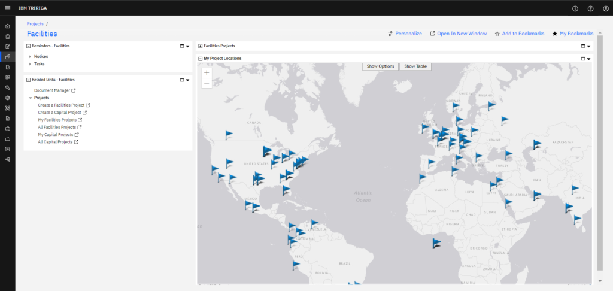Image resolution: width=613 pixels, height=291 pixels.
Task: Open the user profile icon
Action: (605, 8)
